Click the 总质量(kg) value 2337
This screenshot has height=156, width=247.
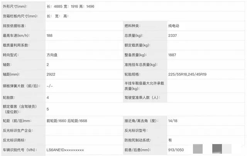(172, 35)
